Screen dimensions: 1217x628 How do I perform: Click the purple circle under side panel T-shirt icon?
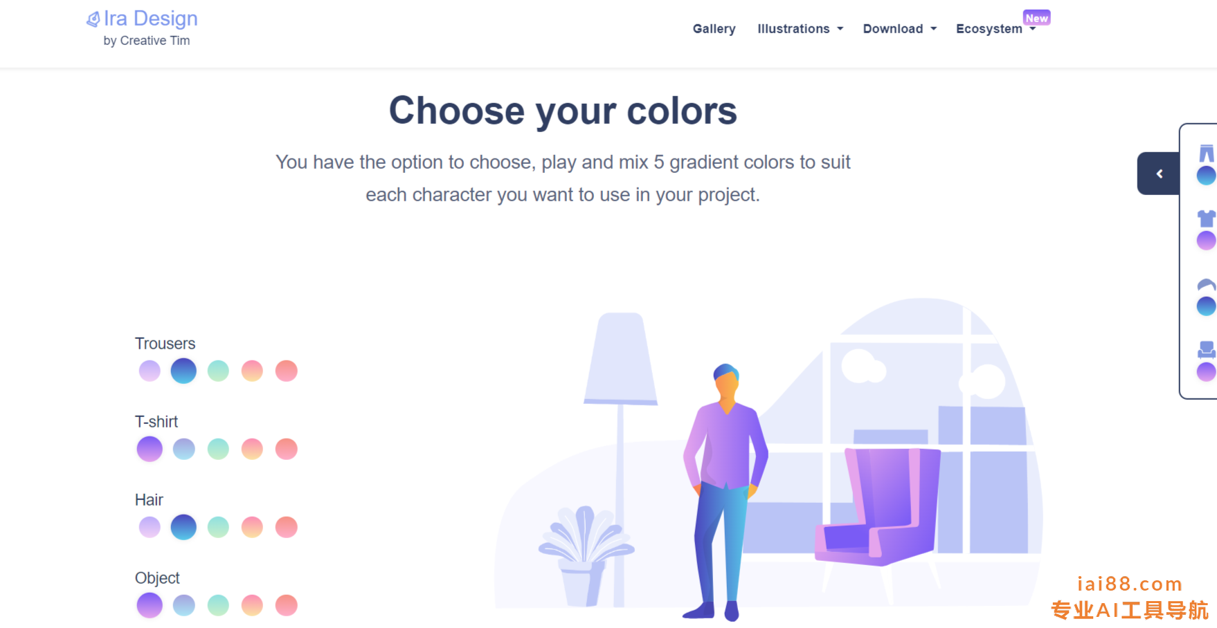click(x=1206, y=241)
